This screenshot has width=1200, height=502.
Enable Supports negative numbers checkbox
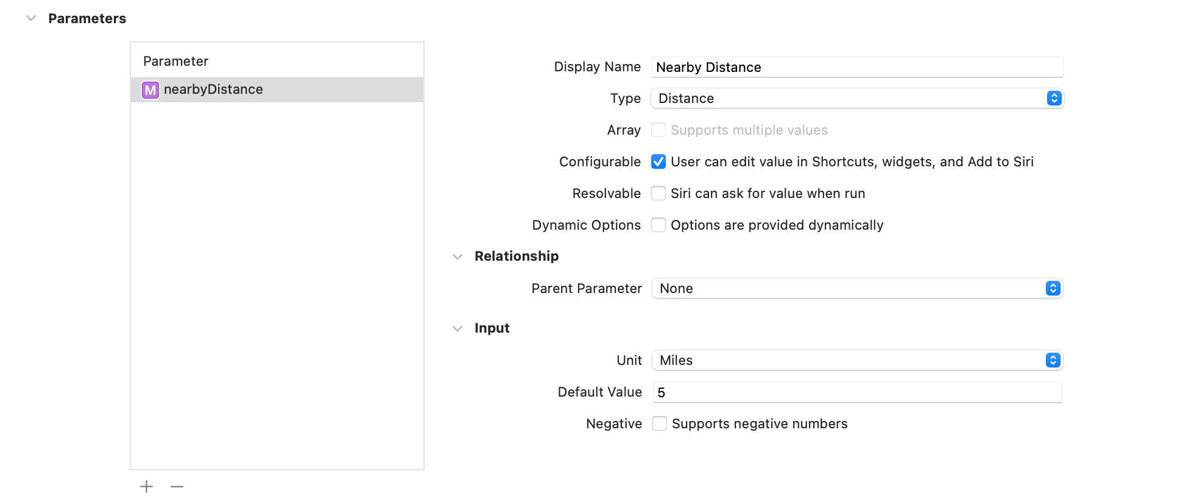pos(660,424)
